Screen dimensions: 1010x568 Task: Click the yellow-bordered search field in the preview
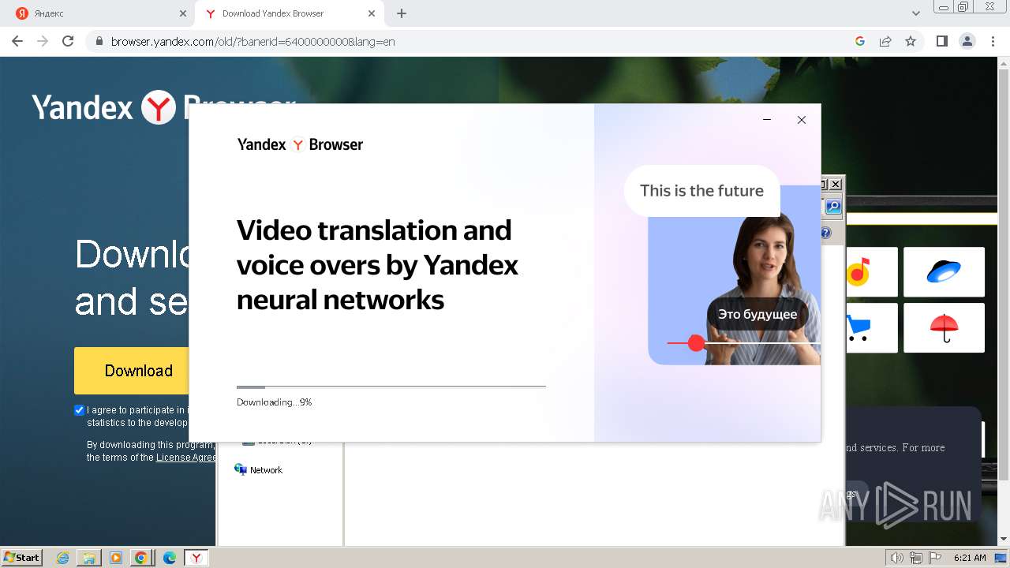click(922, 219)
